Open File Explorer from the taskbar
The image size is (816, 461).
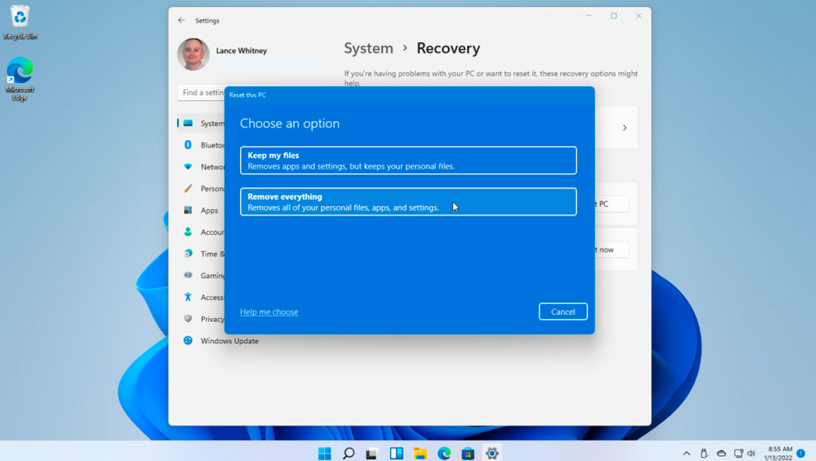[420, 453]
